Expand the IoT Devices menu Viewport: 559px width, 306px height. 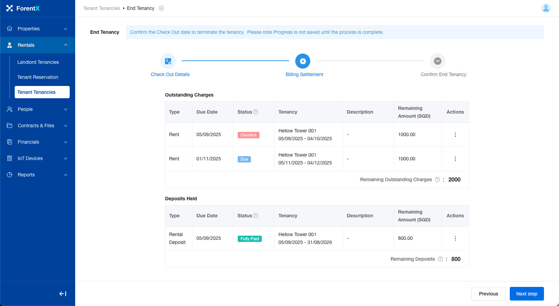(x=38, y=158)
